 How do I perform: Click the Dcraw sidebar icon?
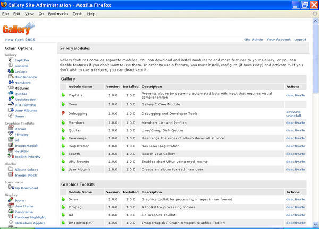click(x=11, y=128)
